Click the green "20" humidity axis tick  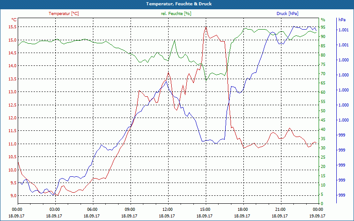(x=323, y=167)
